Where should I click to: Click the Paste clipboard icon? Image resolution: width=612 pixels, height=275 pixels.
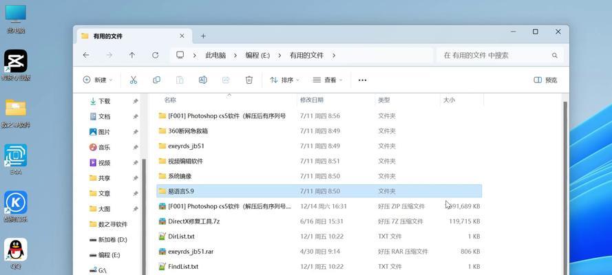(180, 80)
